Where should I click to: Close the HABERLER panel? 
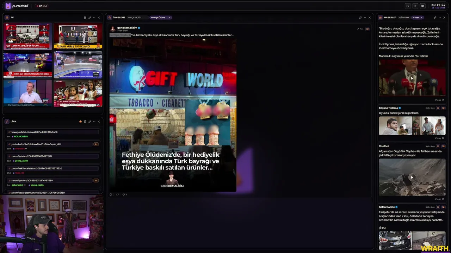coord(444,18)
